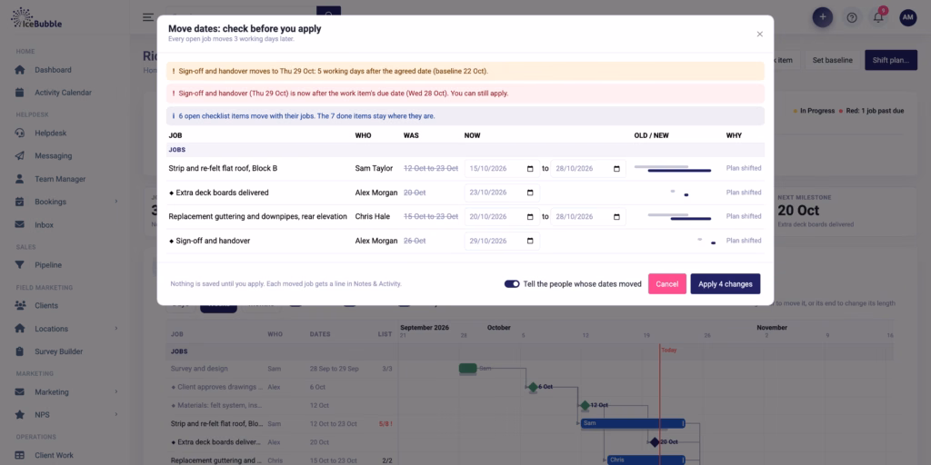This screenshot has height=465, width=931.
Task: Open Activity Calendar in the sidebar
Action: pyautogui.click(x=63, y=93)
